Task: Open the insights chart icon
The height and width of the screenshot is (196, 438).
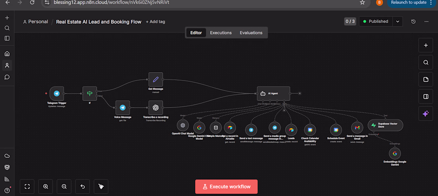Action: coord(7,179)
